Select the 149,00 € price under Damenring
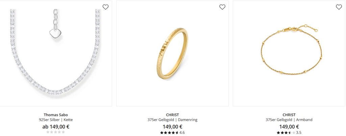The width and height of the screenshot is (346, 136). point(172,127)
